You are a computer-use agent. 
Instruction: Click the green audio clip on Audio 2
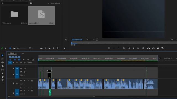[50, 92]
